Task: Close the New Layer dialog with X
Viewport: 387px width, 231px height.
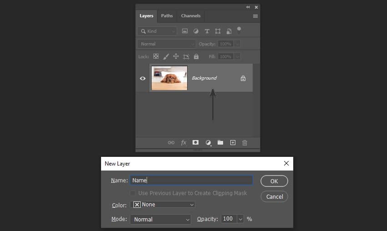Action: 286,163
